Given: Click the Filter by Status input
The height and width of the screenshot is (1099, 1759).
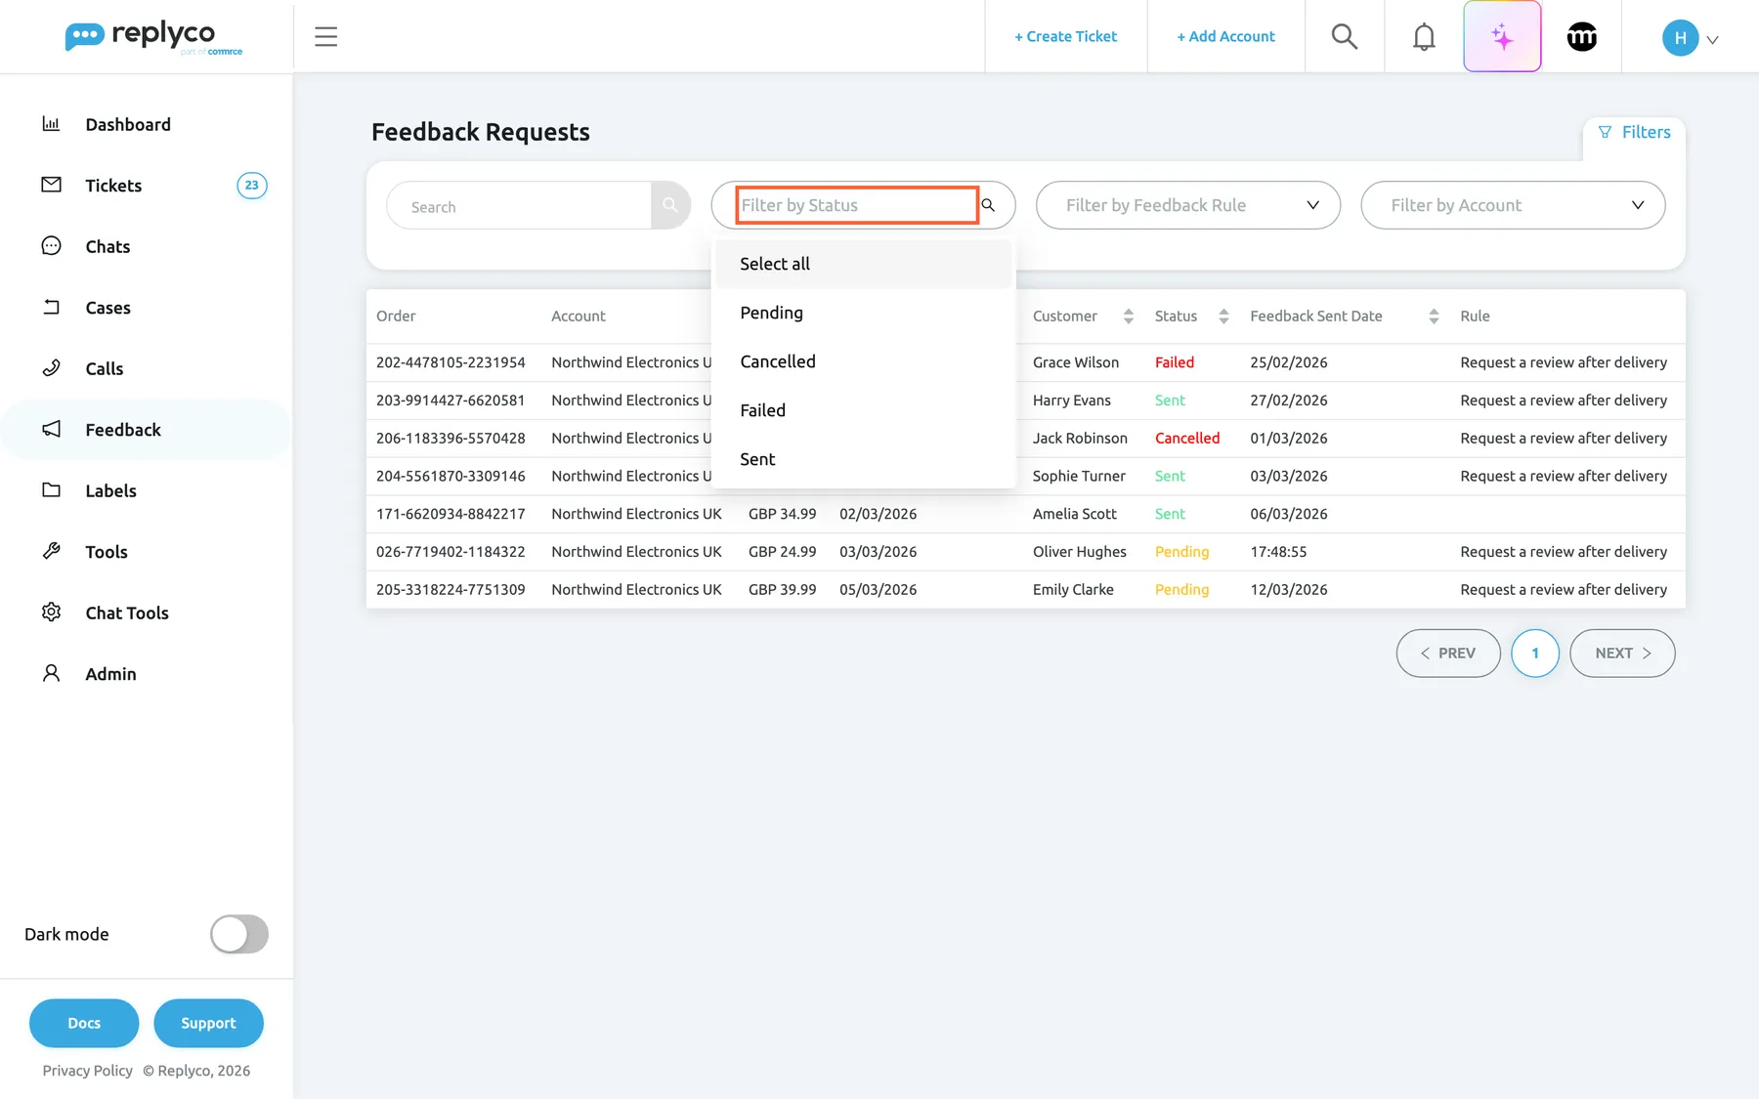Looking at the screenshot, I should click(857, 205).
